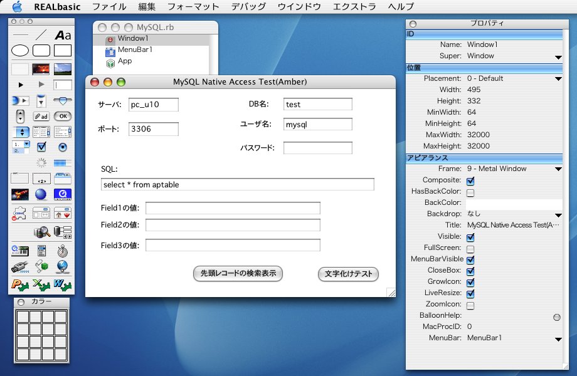Select the globe network socket control
The width and height of the screenshot is (577, 376).
(x=63, y=267)
